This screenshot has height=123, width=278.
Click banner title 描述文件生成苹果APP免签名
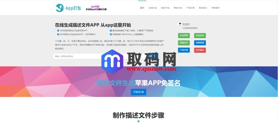pos(138,83)
